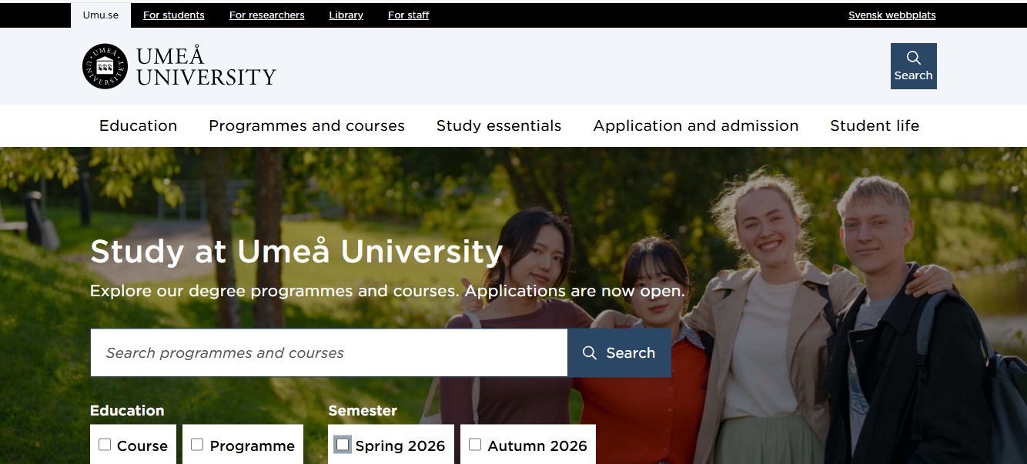
Task: Switch to the Umu.se tab
Action: coord(99,15)
